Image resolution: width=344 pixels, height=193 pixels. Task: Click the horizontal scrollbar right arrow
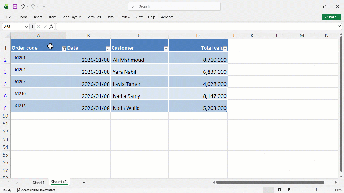[x=336, y=183]
